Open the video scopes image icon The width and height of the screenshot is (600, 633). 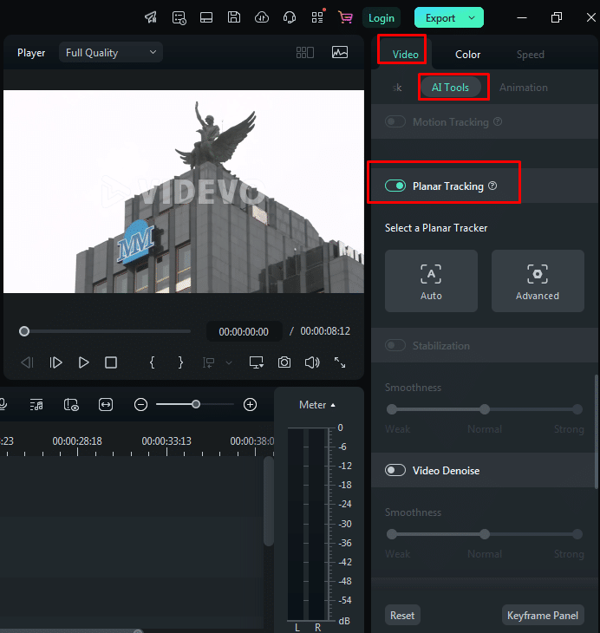coord(340,52)
